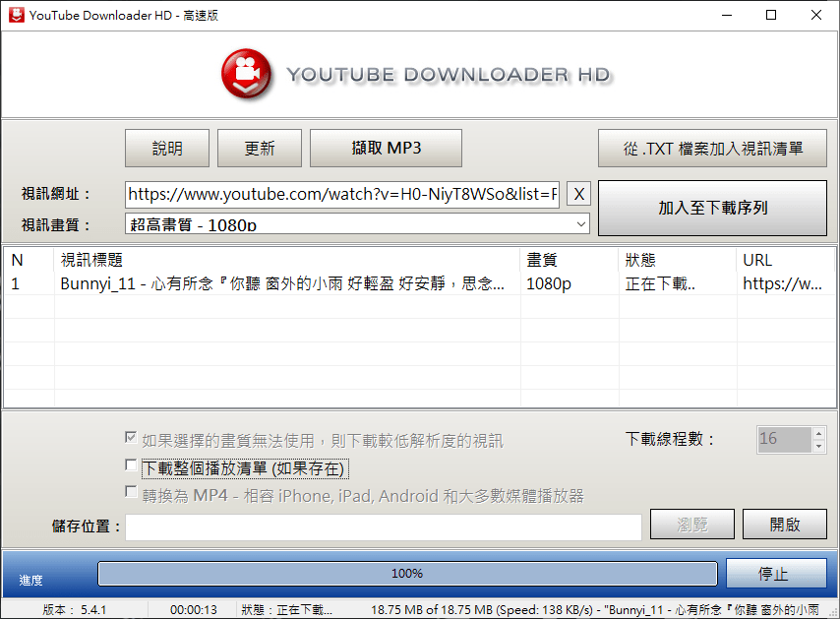Click the 100% progress bar
The height and width of the screenshot is (619, 840).
tap(407, 574)
